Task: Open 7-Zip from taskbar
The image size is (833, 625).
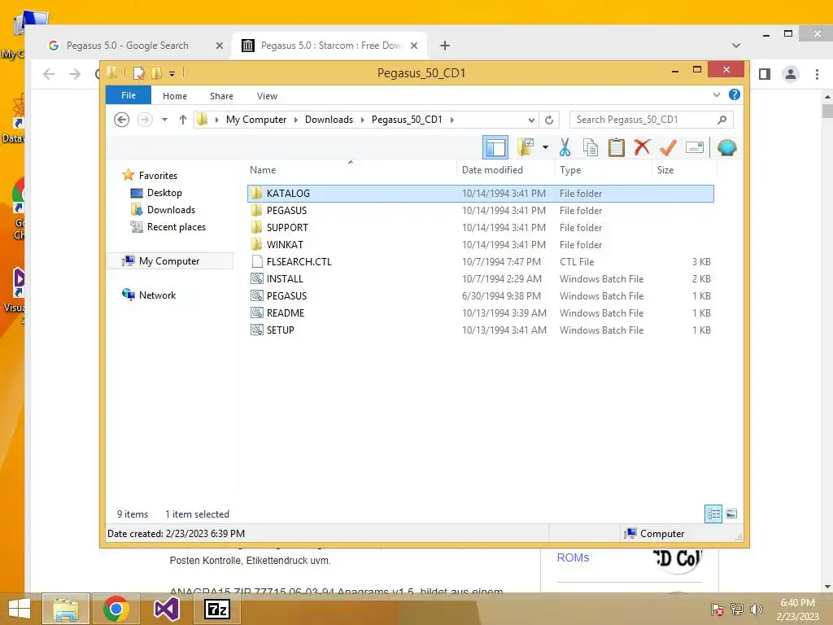Action: tap(217, 609)
